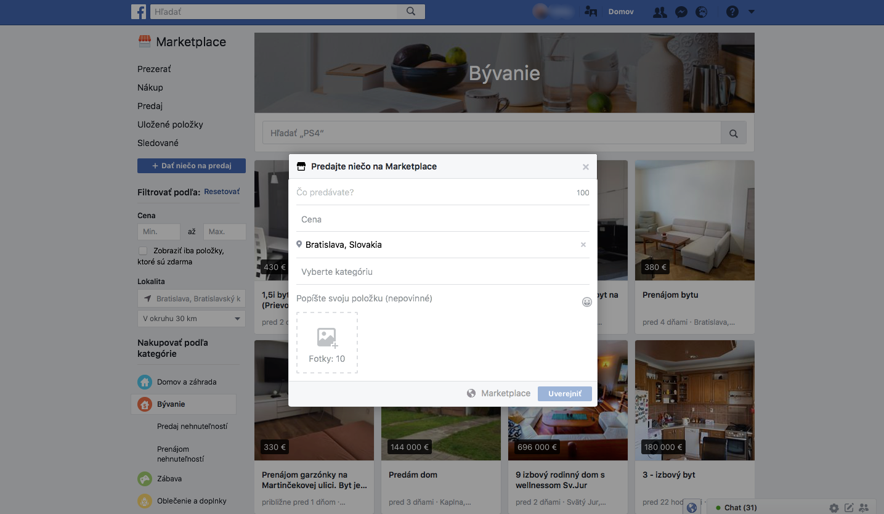Click the Max. price filter field
This screenshot has height=514, width=884.
pyautogui.click(x=225, y=232)
